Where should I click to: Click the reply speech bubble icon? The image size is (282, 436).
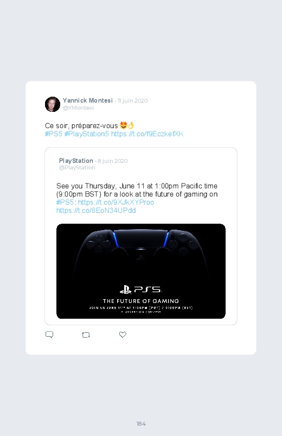pos(49,334)
